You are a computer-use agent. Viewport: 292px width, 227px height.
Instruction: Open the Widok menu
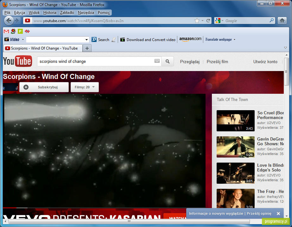[34, 13]
